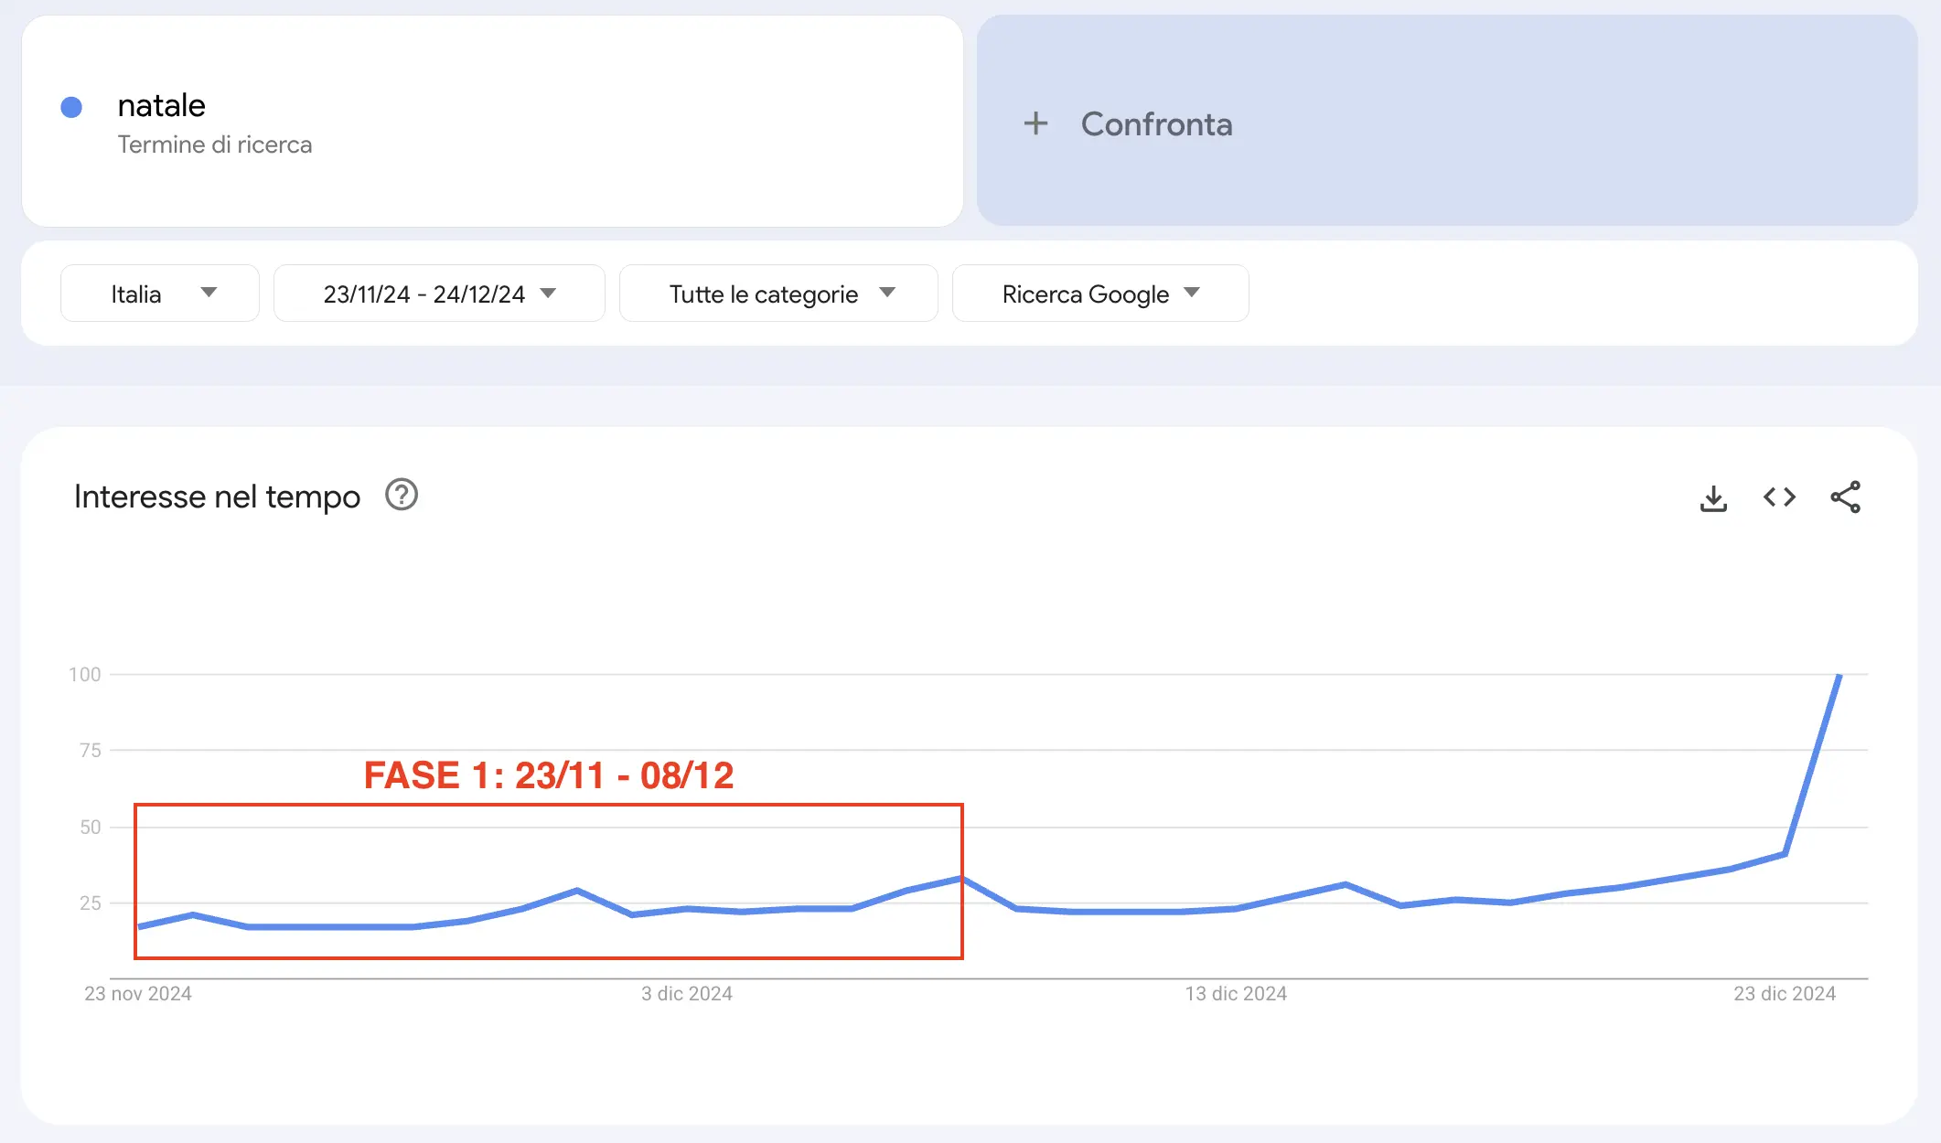
Task: Click the 23 dic 2024 axis label
Action: (1785, 993)
